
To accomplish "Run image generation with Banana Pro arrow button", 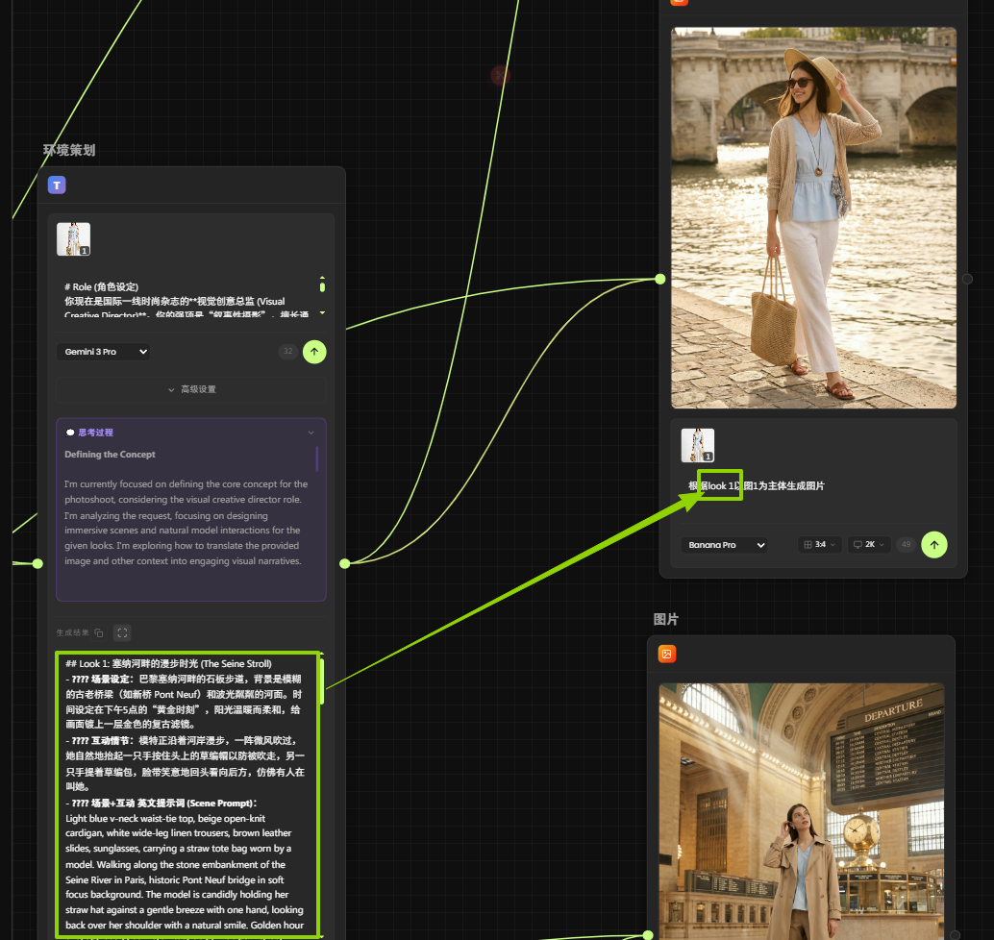I will click(933, 545).
